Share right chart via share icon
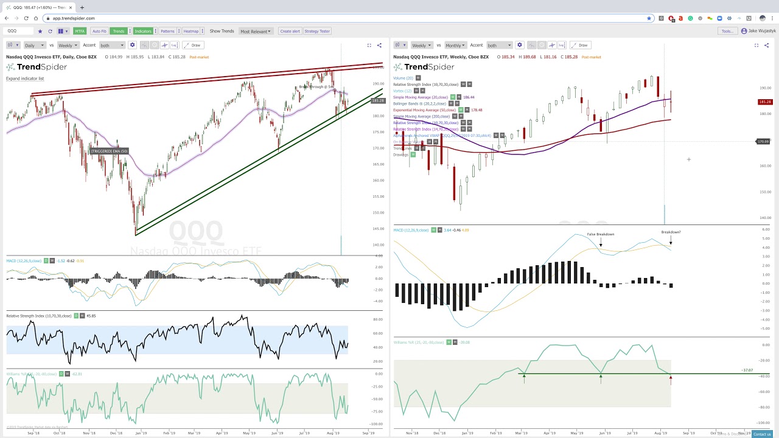 (766, 45)
